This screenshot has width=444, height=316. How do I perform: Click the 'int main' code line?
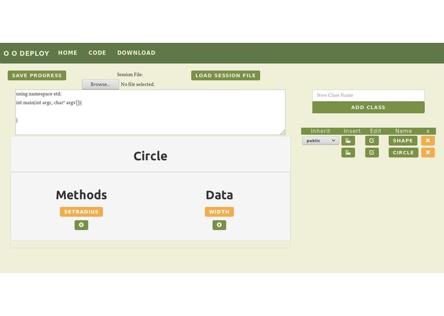tap(49, 103)
